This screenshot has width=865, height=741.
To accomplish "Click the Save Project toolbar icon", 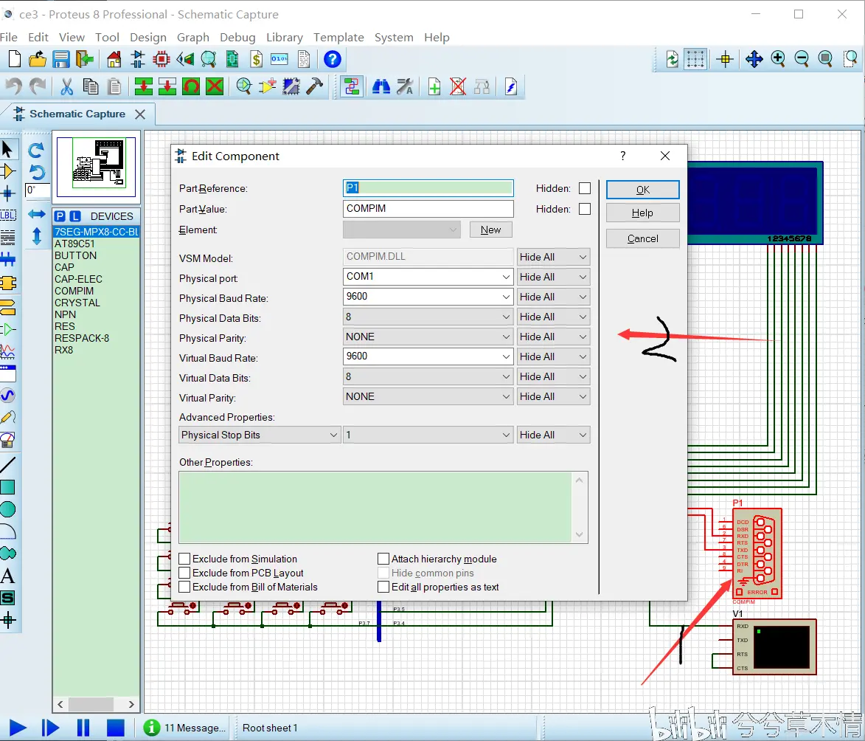I will coord(61,59).
